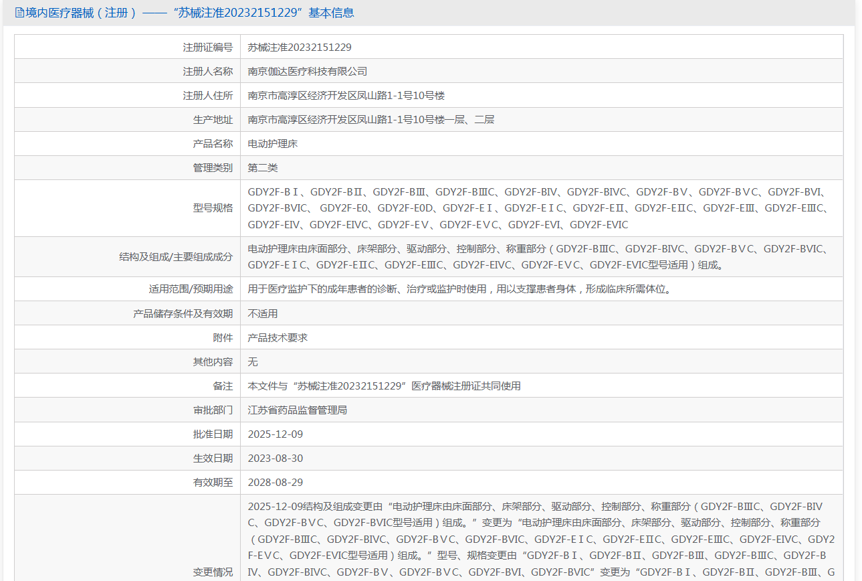Click the 附件 label
This screenshot has width=862, height=581.
click(x=223, y=338)
